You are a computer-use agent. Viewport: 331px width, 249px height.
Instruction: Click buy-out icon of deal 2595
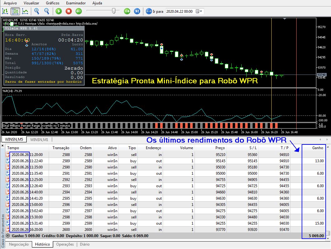[7, 198]
